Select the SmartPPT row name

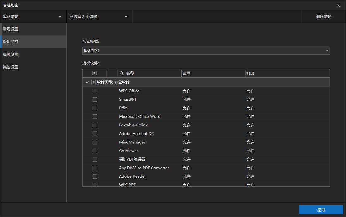click(128, 99)
